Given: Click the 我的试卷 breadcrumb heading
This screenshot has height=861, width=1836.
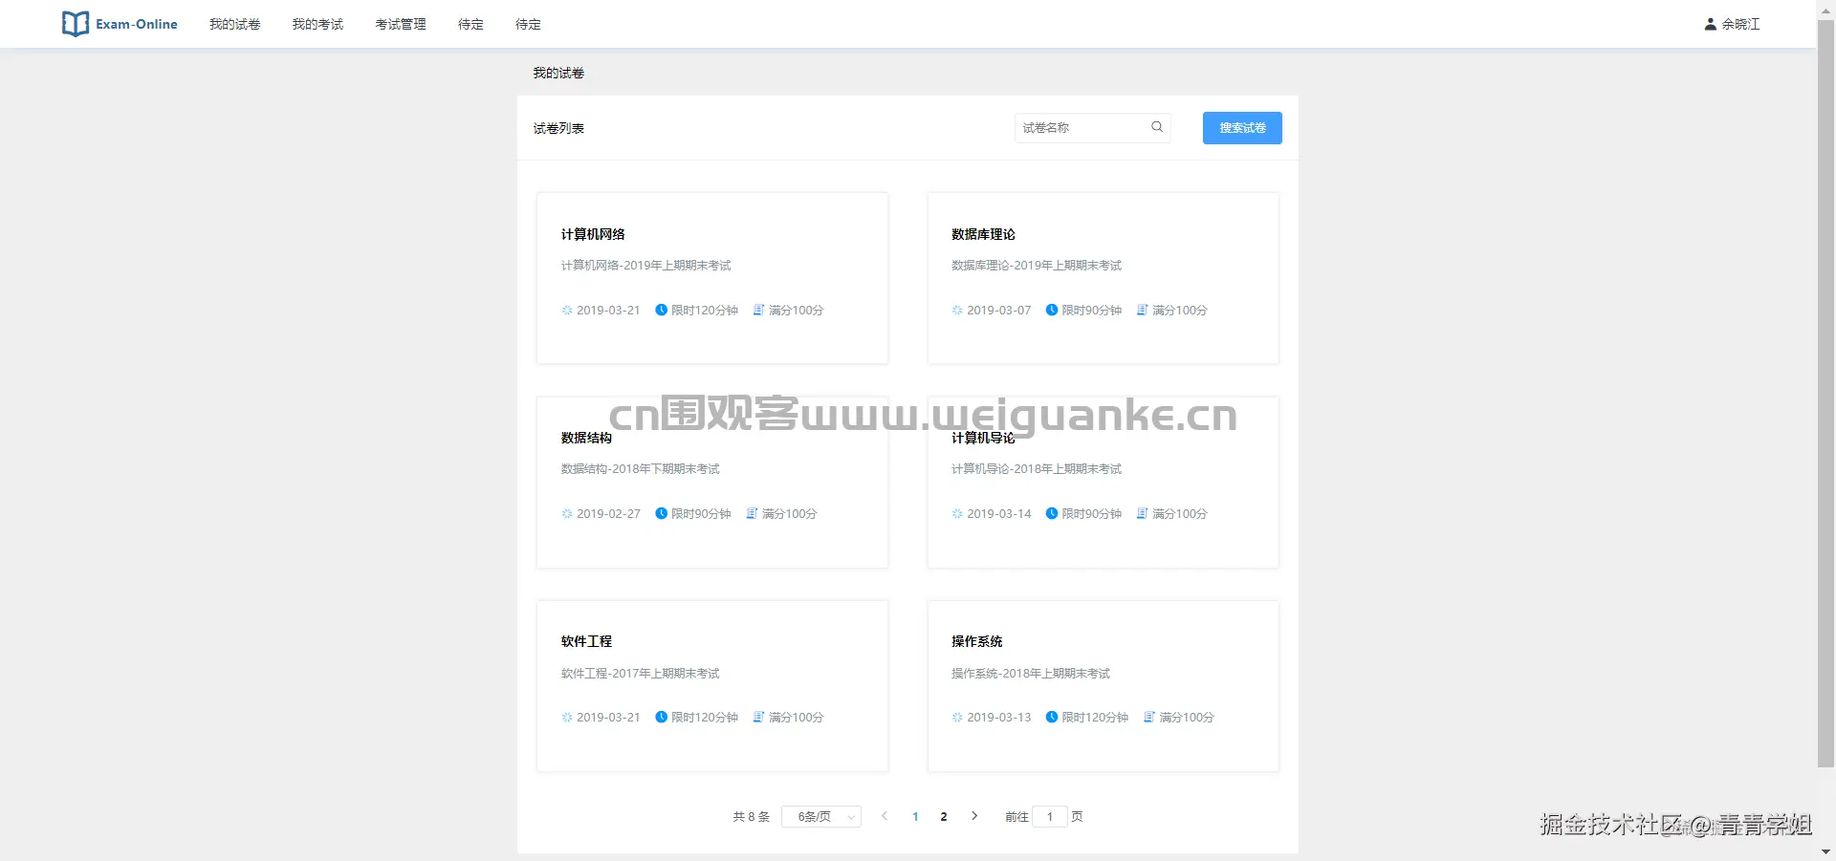Looking at the screenshot, I should click(558, 73).
